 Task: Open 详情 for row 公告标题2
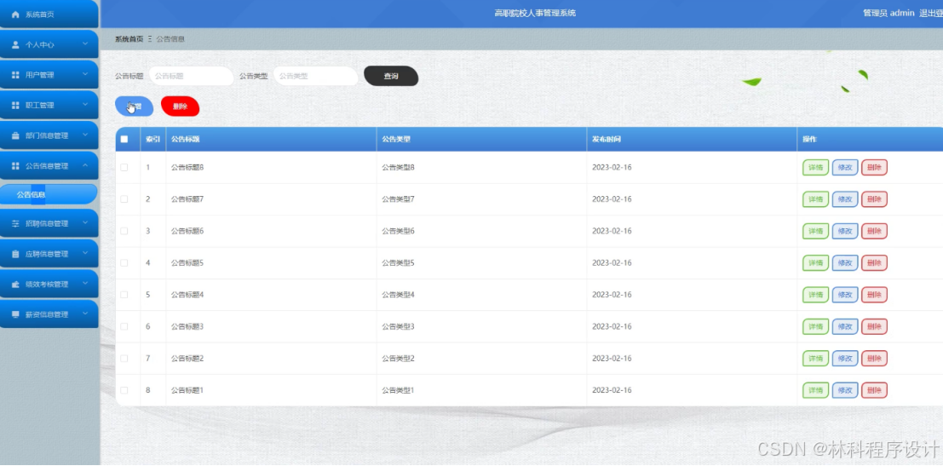pyautogui.click(x=815, y=359)
